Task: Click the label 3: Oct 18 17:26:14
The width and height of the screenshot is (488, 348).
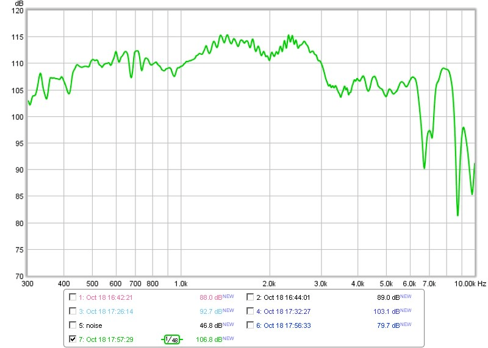Action: tap(106, 311)
